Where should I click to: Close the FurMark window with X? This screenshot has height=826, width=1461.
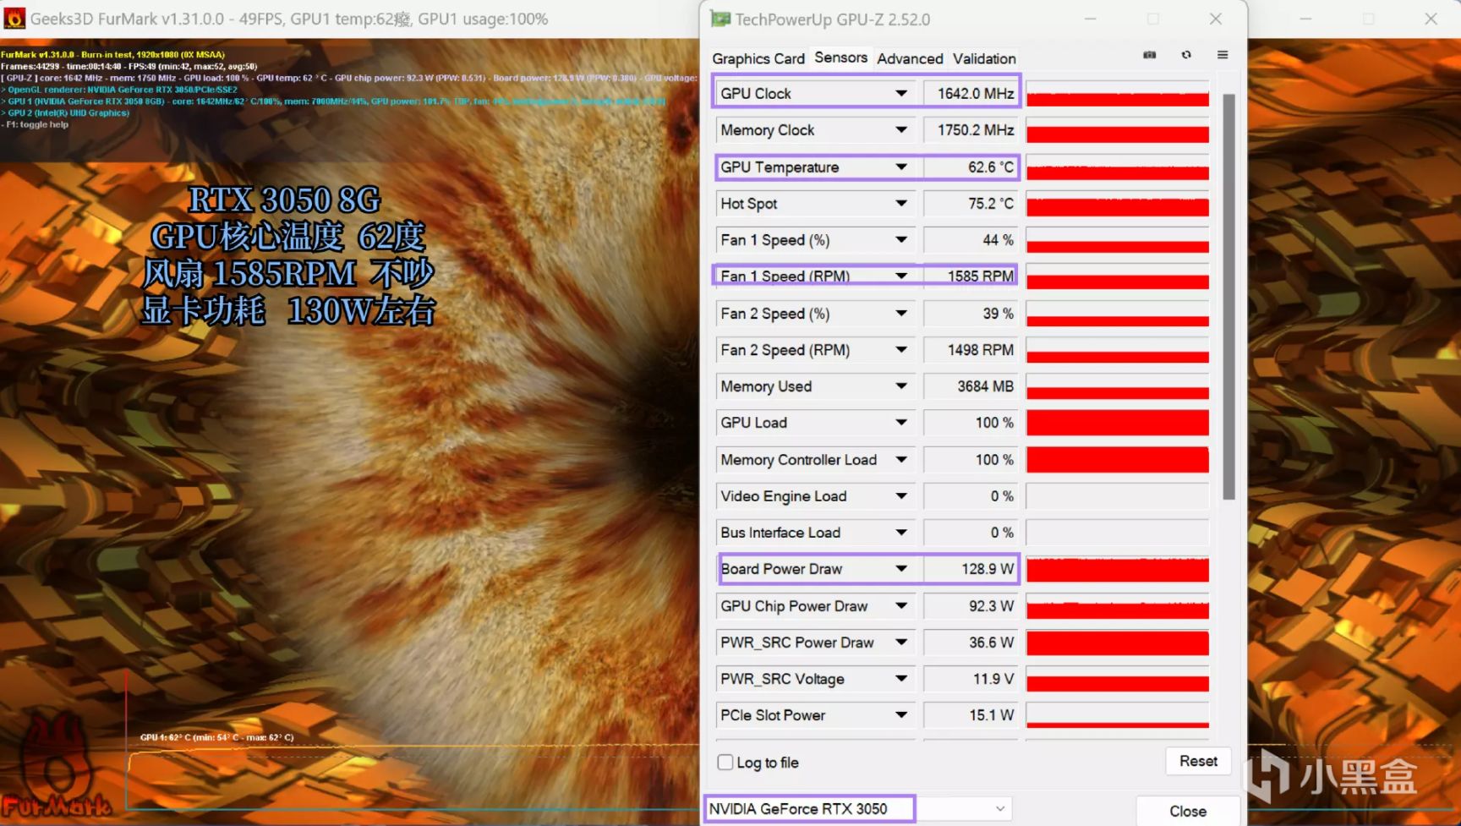click(x=1431, y=19)
